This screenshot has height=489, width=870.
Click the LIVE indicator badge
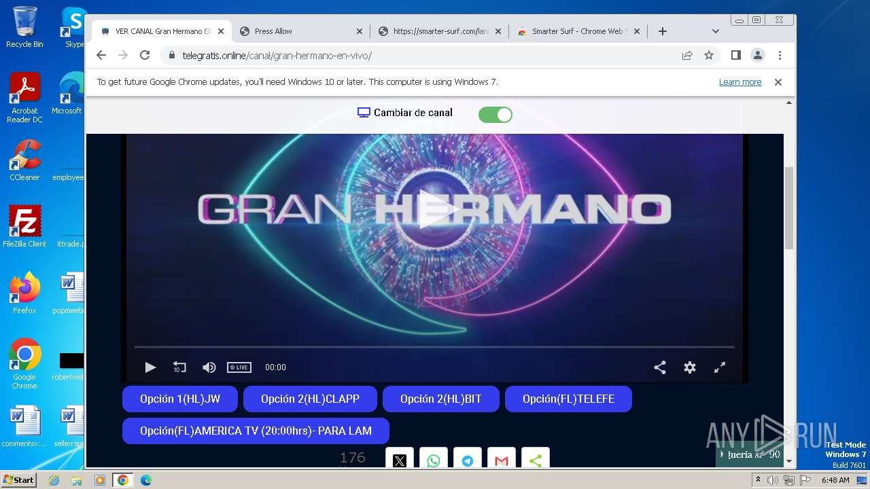click(239, 367)
